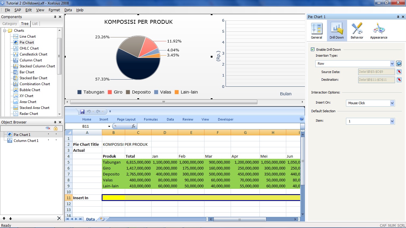The height and width of the screenshot is (228, 406).
Task: Pin the Components panel
Action: coord(55,17)
